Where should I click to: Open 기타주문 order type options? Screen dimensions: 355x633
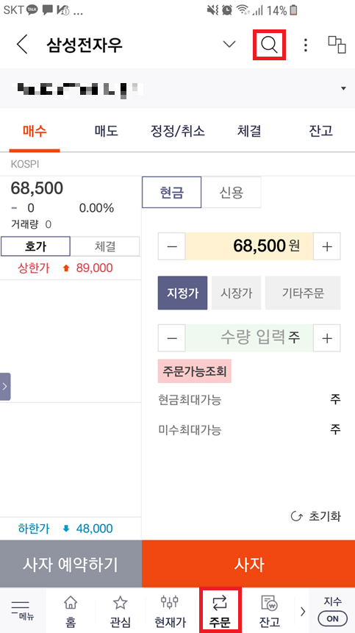coord(303,293)
